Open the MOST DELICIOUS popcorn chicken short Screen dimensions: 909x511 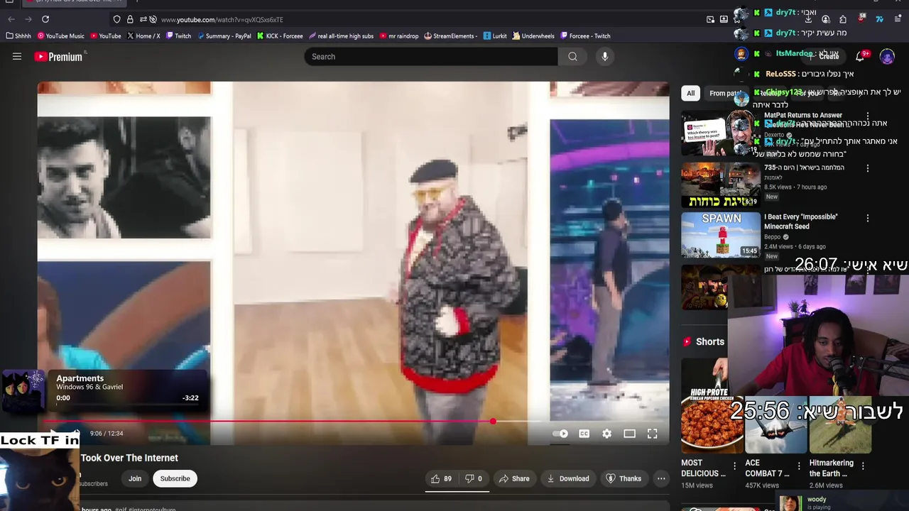coord(712,405)
